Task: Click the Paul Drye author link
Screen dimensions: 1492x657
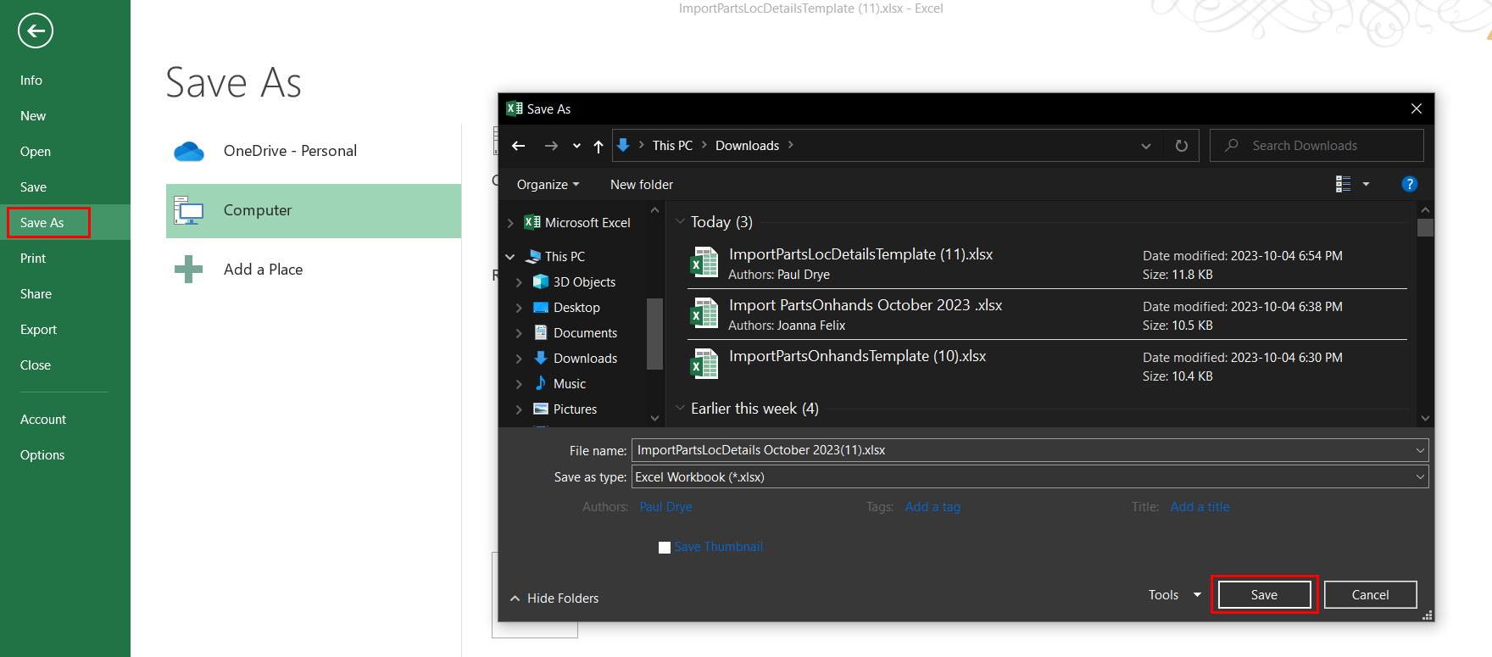Action: (x=665, y=507)
